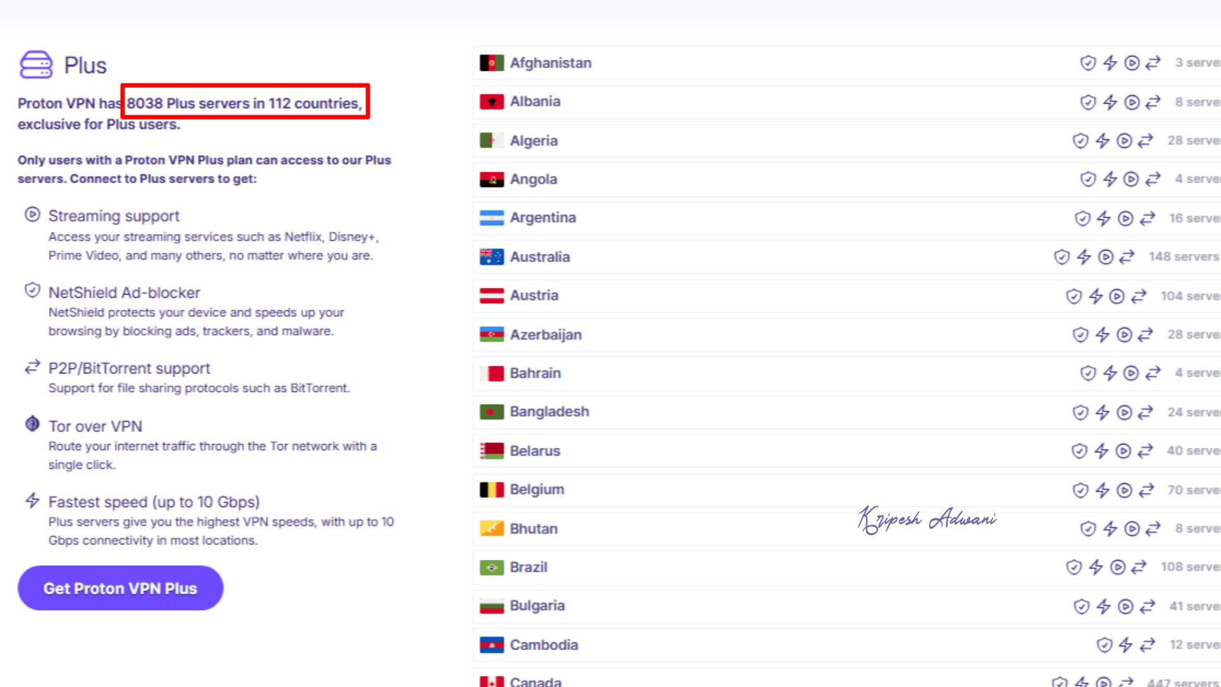
Task: Expand the Austria country row
Action: [x=534, y=296]
